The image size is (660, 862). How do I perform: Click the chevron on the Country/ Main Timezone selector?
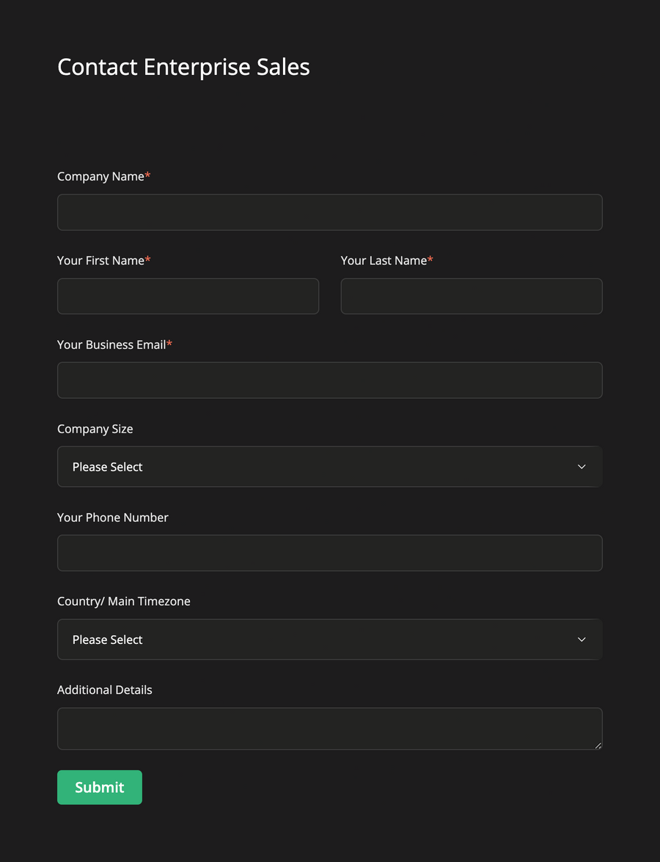(x=582, y=639)
